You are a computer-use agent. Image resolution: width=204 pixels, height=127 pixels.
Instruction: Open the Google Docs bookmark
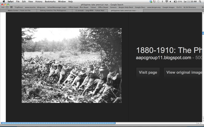[140, 7]
